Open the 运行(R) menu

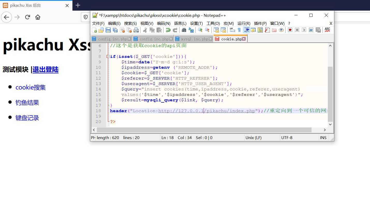pyautogui.click(x=244, y=23)
